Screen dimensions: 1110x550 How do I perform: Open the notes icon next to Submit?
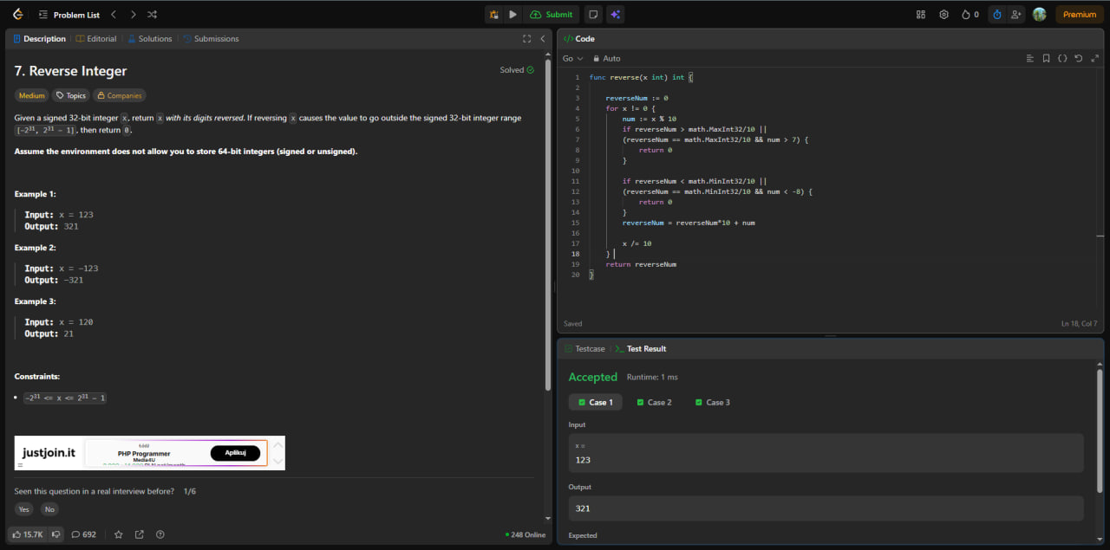tap(593, 15)
